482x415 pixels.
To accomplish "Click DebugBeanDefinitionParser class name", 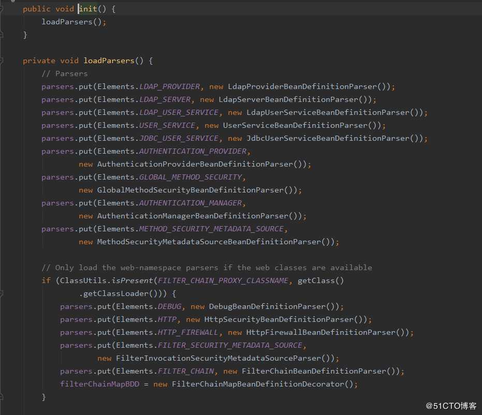I will (x=268, y=306).
